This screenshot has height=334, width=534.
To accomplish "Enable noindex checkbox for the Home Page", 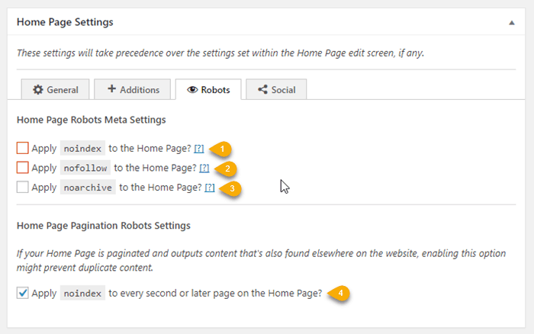I will point(23,148).
